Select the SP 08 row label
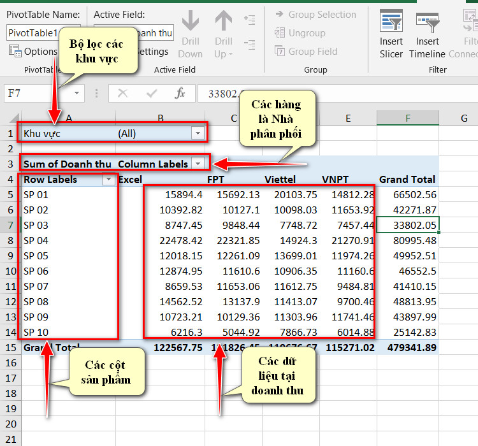The height and width of the screenshot is (446, 478). 69,301
